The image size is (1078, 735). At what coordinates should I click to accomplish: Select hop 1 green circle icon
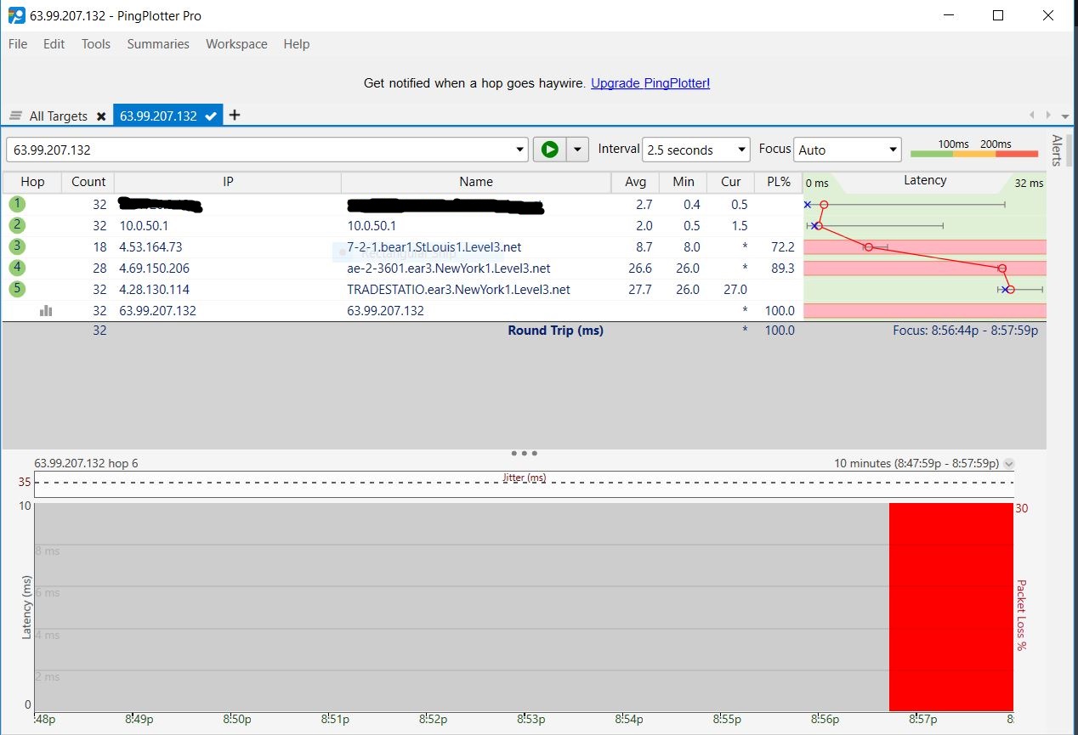pos(18,204)
